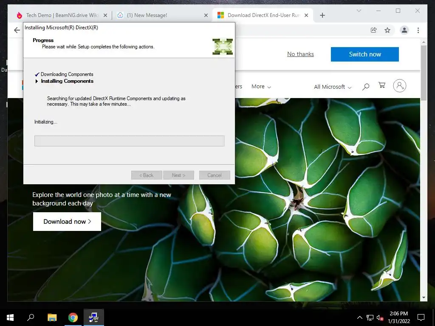Click the Download now button
The height and width of the screenshot is (326, 435).
click(67, 222)
